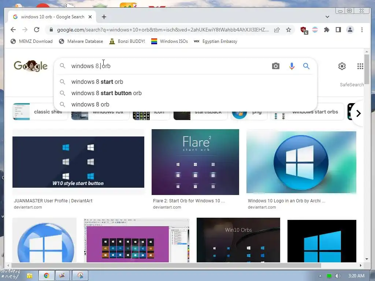Viewport: 375px width, 281px height.
Task: Reload the current page
Action: [x=37, y=30]
